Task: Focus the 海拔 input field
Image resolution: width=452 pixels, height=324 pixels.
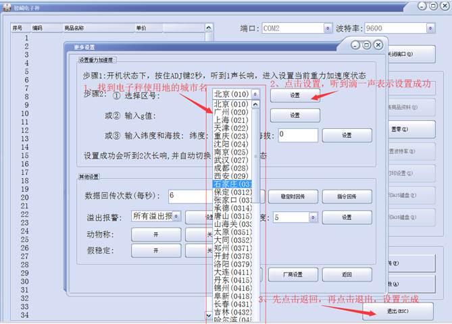Action: point(298,135)
